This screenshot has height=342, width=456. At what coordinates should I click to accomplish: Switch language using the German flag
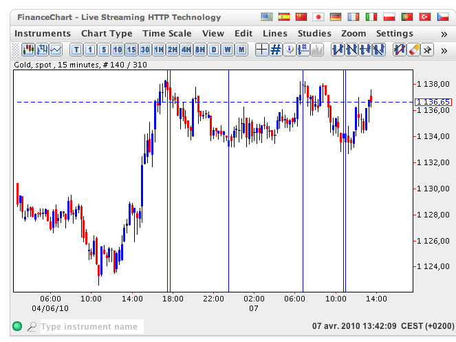pos(336,17)
